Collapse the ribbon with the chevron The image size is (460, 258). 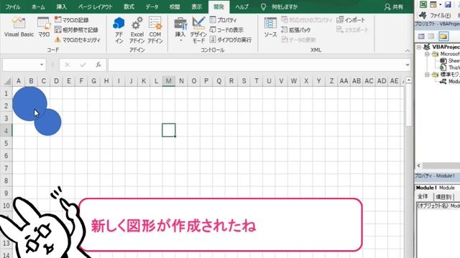pos(408,51)
